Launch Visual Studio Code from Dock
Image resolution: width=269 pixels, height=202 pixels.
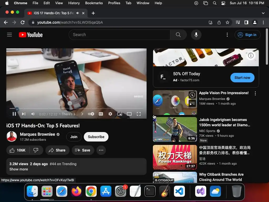[x=179, y=191]
